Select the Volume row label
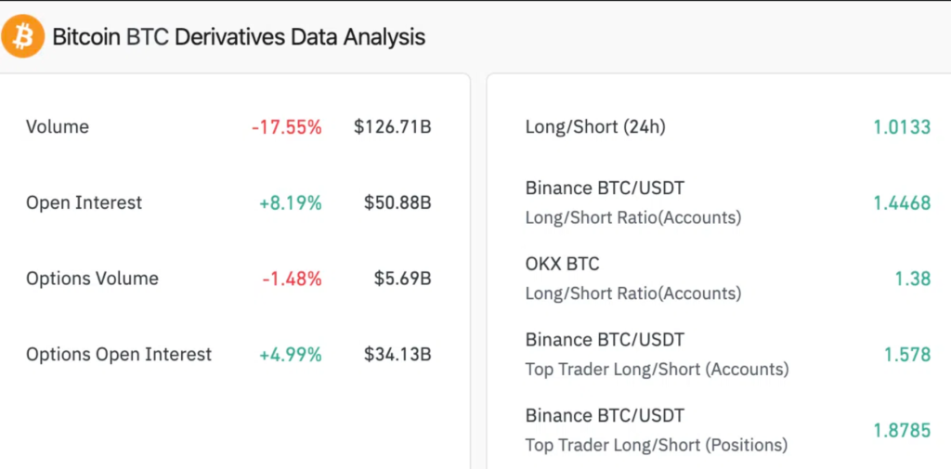Viewport: 951px width, 469px height. click(x=58, y=127)
